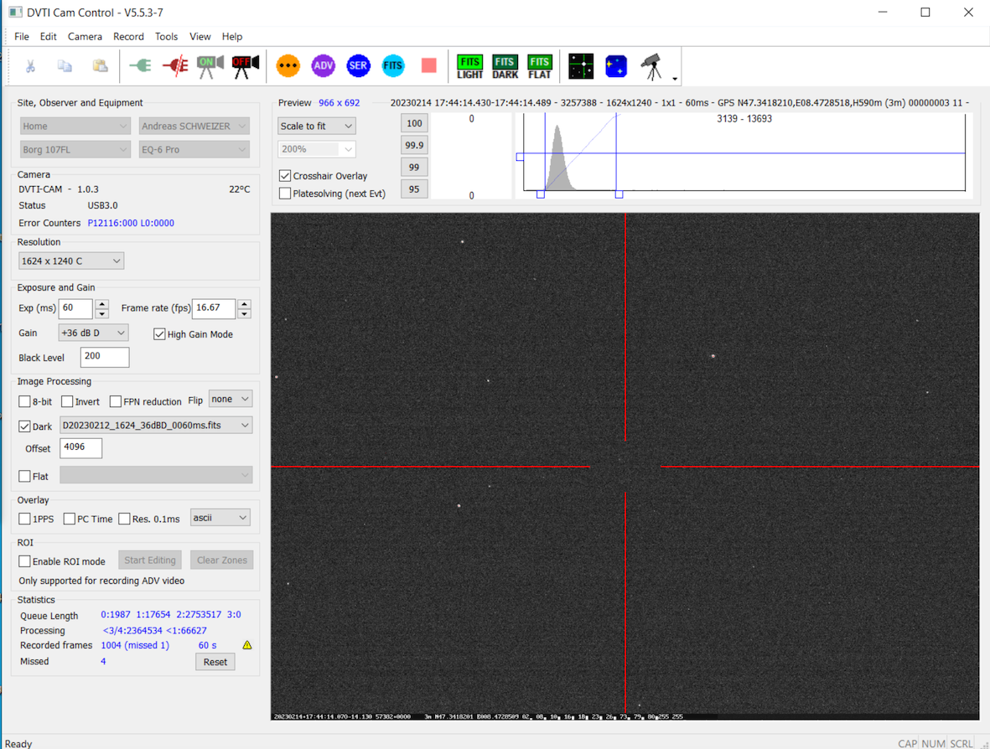Open the telescope toolbar icon
990x749 pixels.
point(651,66)
